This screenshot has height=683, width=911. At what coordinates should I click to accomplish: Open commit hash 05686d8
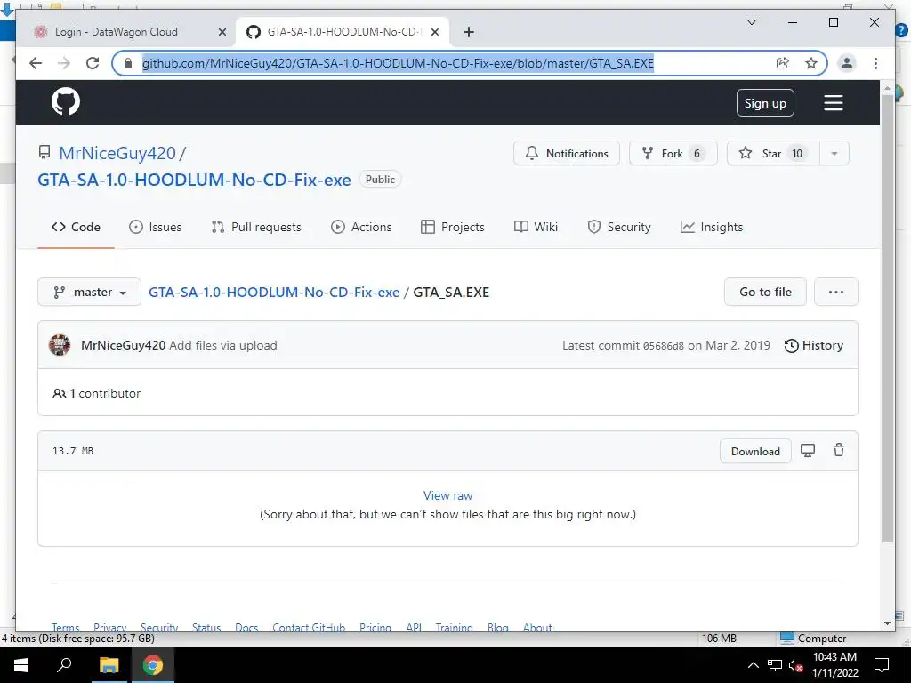(663, 346)
